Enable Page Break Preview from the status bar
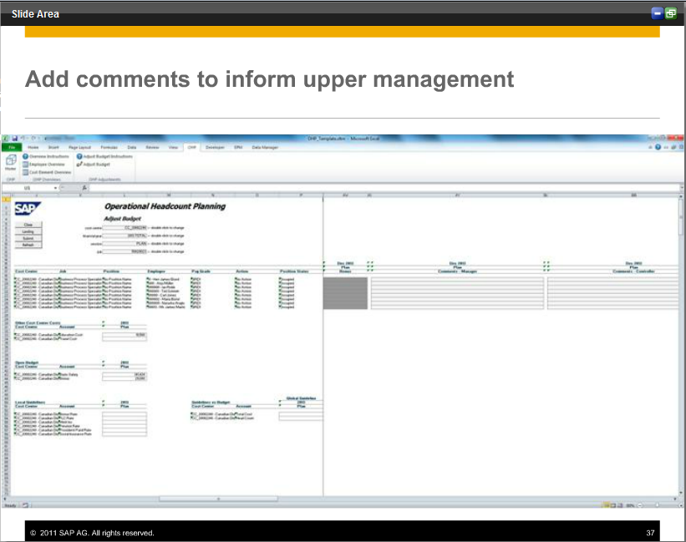Image resolution: width=686 pixels, height=542 pixels. (x=619, y=504)
